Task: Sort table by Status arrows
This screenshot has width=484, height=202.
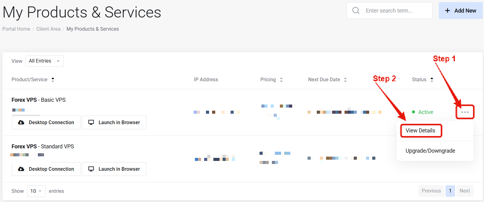Action: pos(432,80)
